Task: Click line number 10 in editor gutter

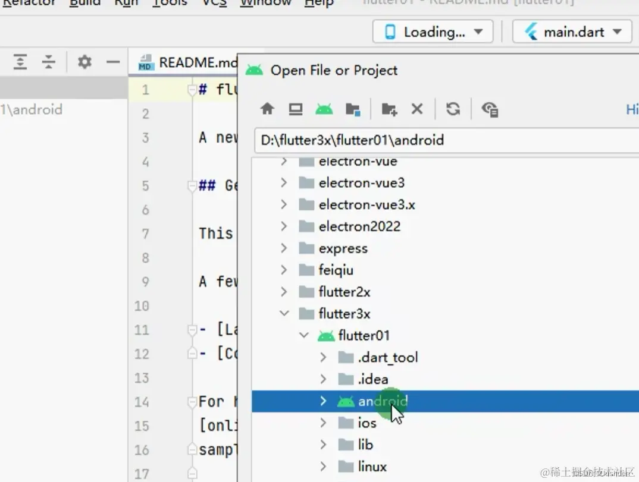Action: click(142, 305)
